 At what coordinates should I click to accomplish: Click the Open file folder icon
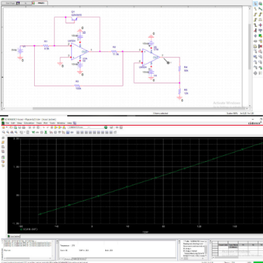11,128
